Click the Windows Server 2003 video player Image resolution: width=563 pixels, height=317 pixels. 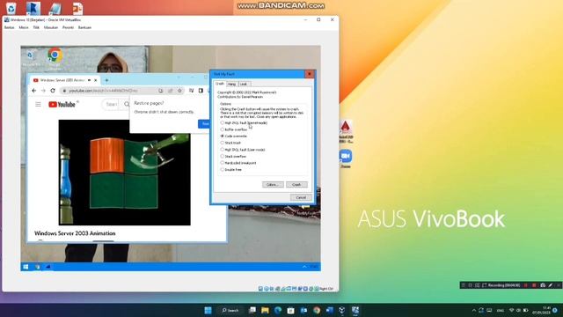[x=125, y=173]
